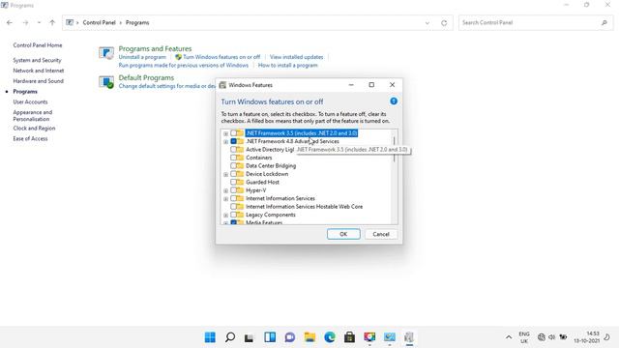Click Cancel in Windows Features
This screenshot has width=619, height=348.
(x=381, y=234)
